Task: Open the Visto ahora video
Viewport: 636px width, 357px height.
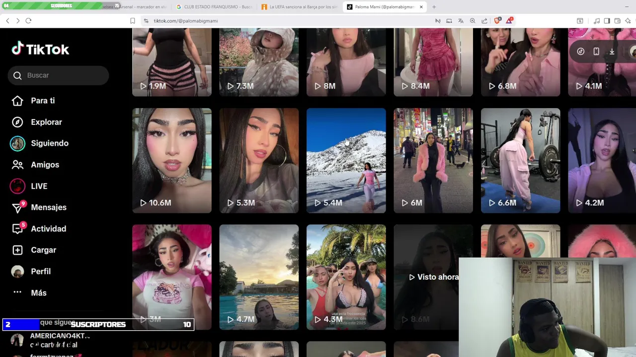Action: coord(426,277)
